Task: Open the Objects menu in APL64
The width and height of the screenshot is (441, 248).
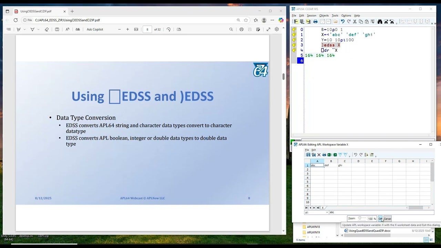Action: 324,15
